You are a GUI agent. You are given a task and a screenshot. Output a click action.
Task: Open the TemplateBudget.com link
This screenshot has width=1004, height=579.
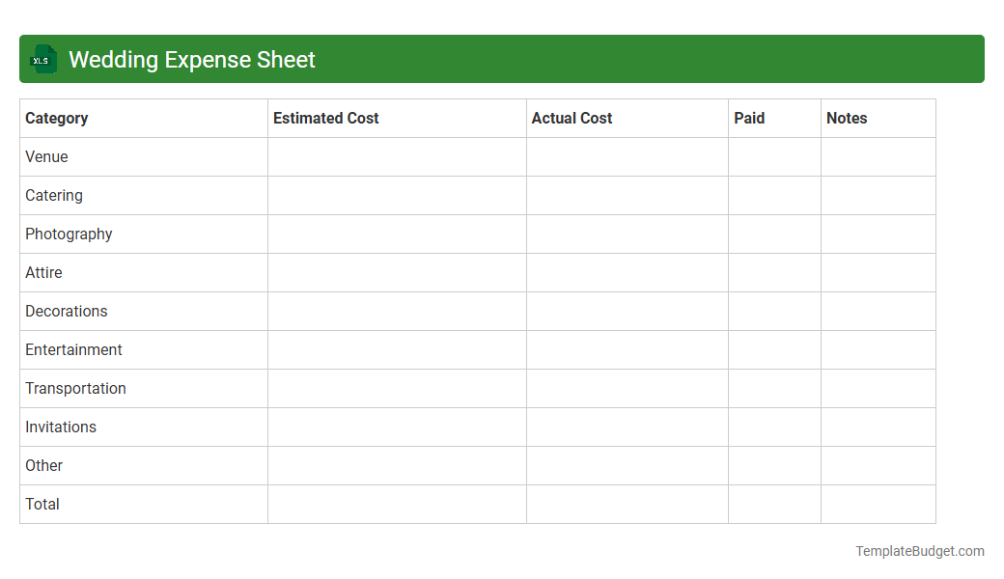[919, 551]
